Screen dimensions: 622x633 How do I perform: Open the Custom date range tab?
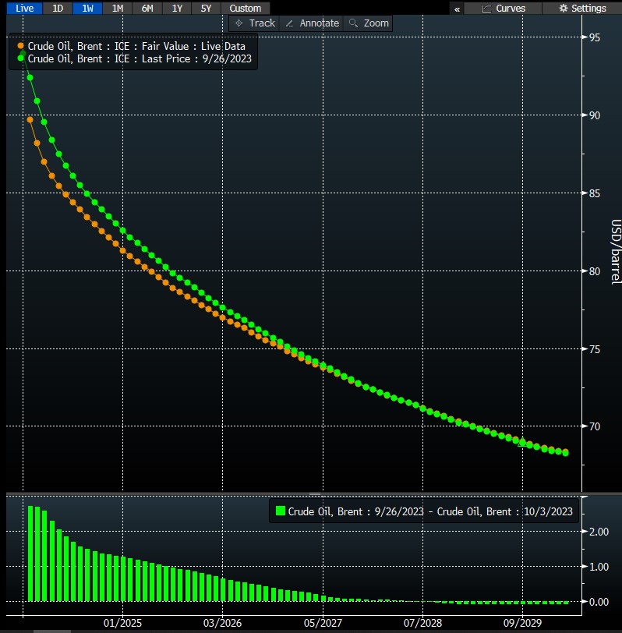click(246, 8)
